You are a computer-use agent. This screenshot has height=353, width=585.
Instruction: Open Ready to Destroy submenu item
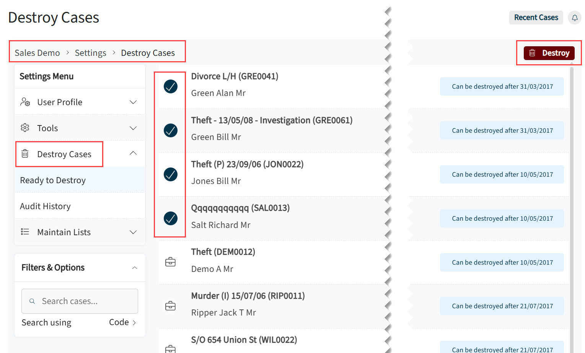[80, 180]
